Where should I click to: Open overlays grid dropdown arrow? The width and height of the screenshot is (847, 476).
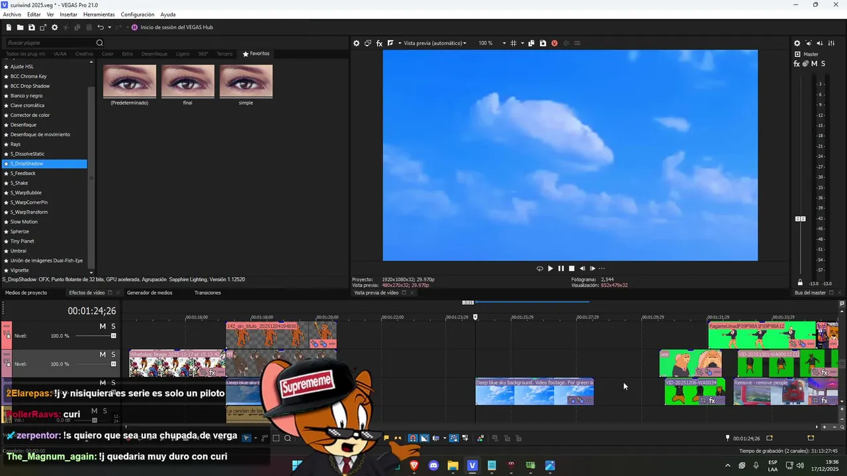(x=522, y=43)
